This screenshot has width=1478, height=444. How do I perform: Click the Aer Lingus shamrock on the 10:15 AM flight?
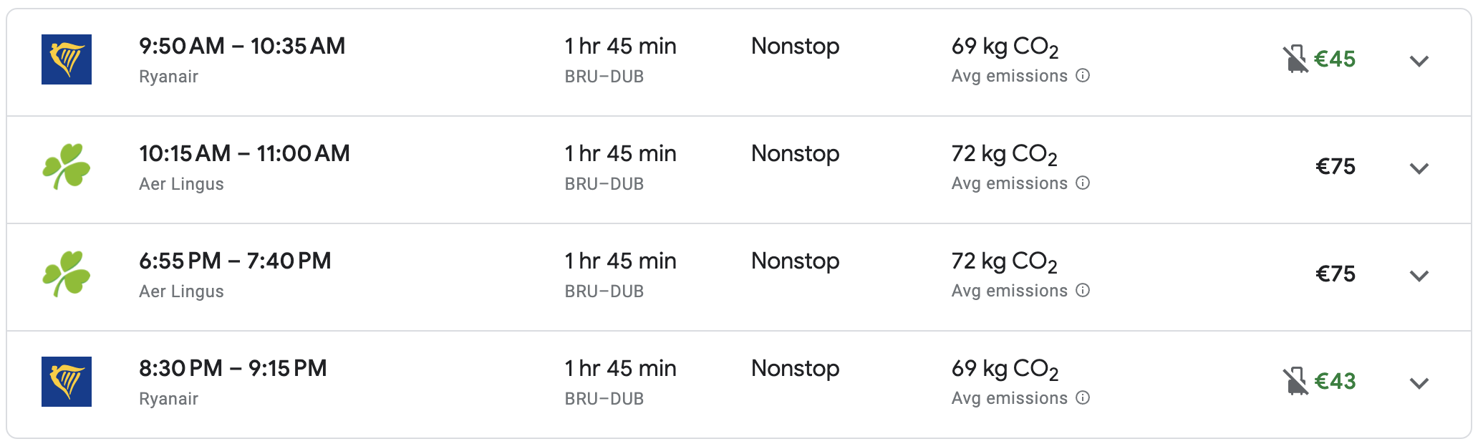pyautogui.click(x=67, y=167)
